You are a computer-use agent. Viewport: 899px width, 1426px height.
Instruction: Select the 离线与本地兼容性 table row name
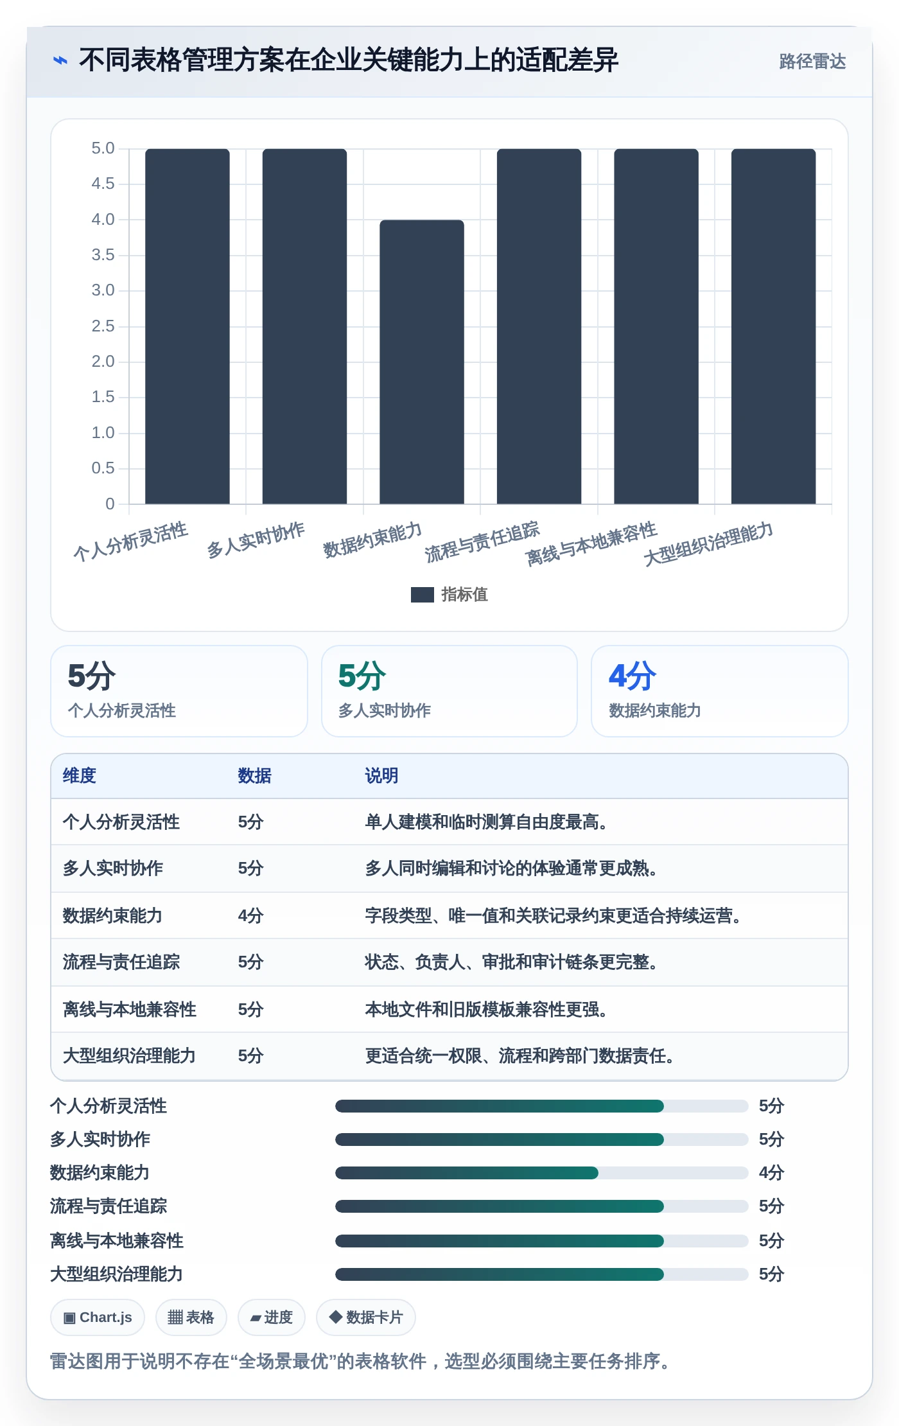tap(129, 1010)
